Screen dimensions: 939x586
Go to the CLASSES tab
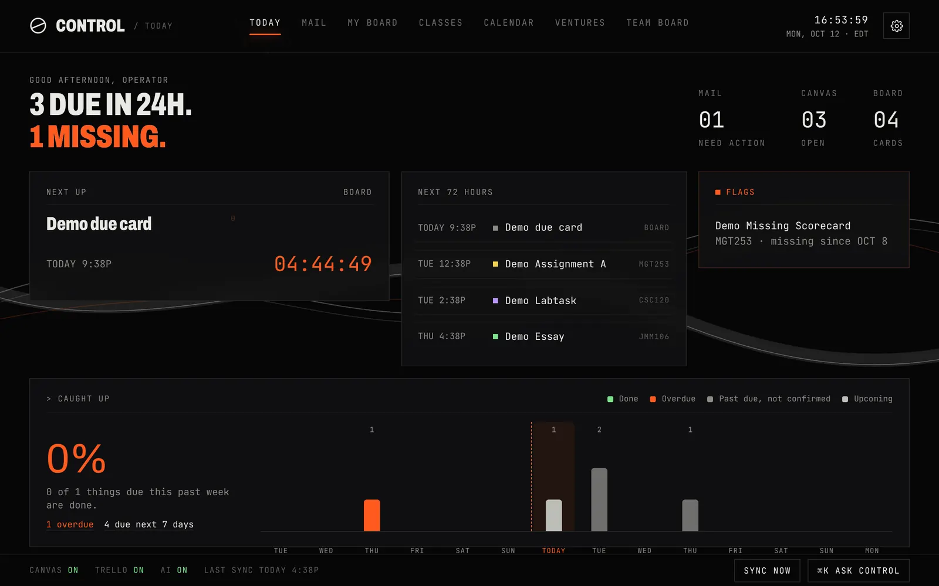[441, 23]
